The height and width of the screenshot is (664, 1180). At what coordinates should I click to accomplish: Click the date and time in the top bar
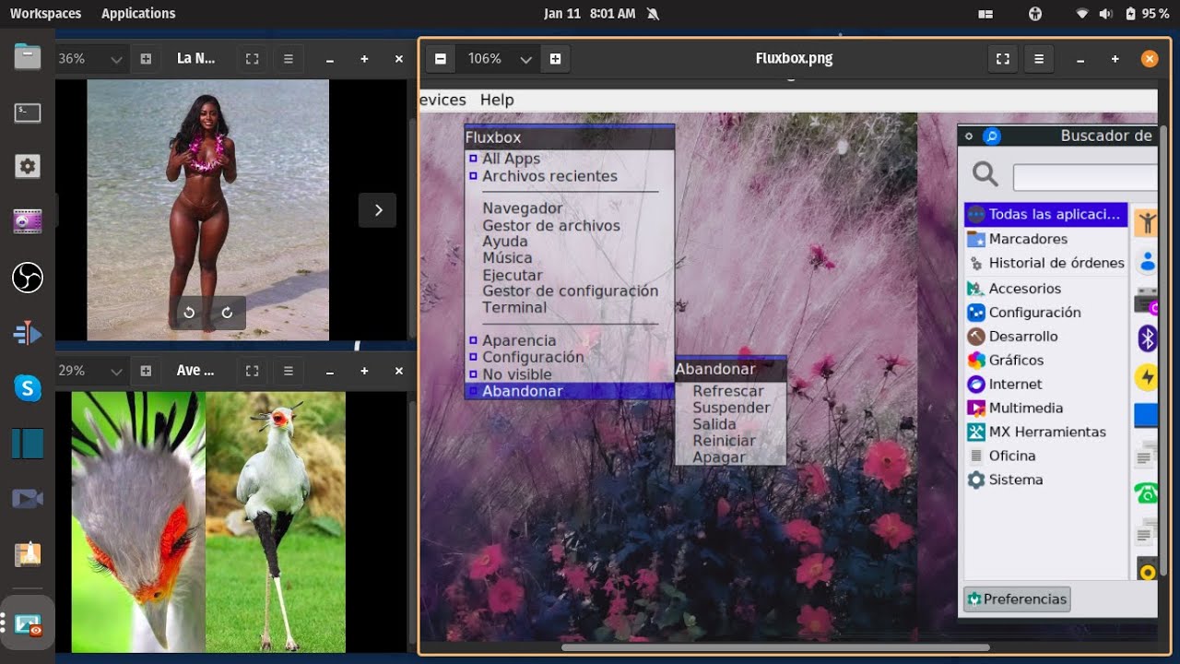tap(590, 13)
